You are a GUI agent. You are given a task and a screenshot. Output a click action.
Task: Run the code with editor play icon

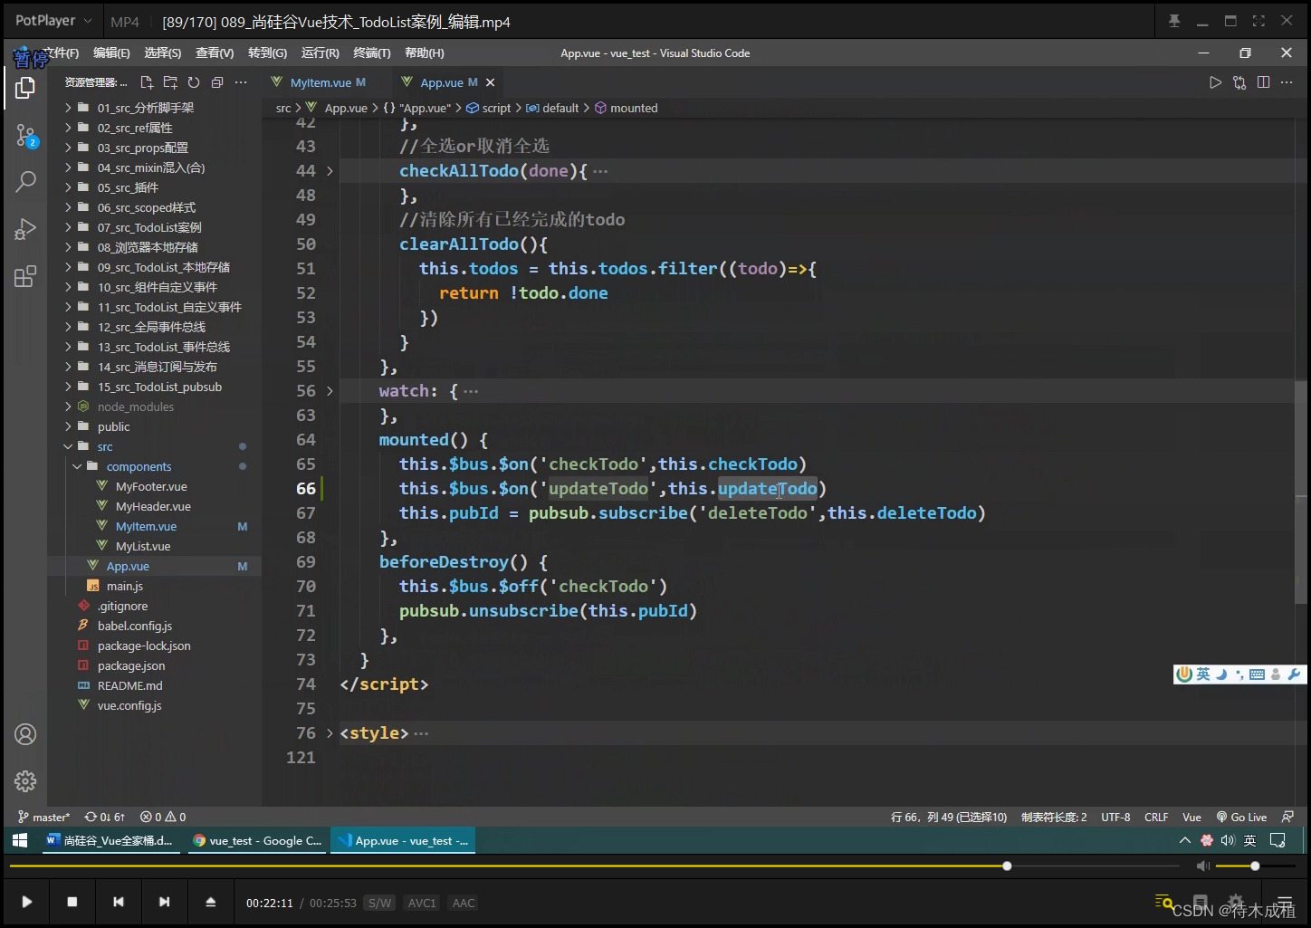point(1215,82)
